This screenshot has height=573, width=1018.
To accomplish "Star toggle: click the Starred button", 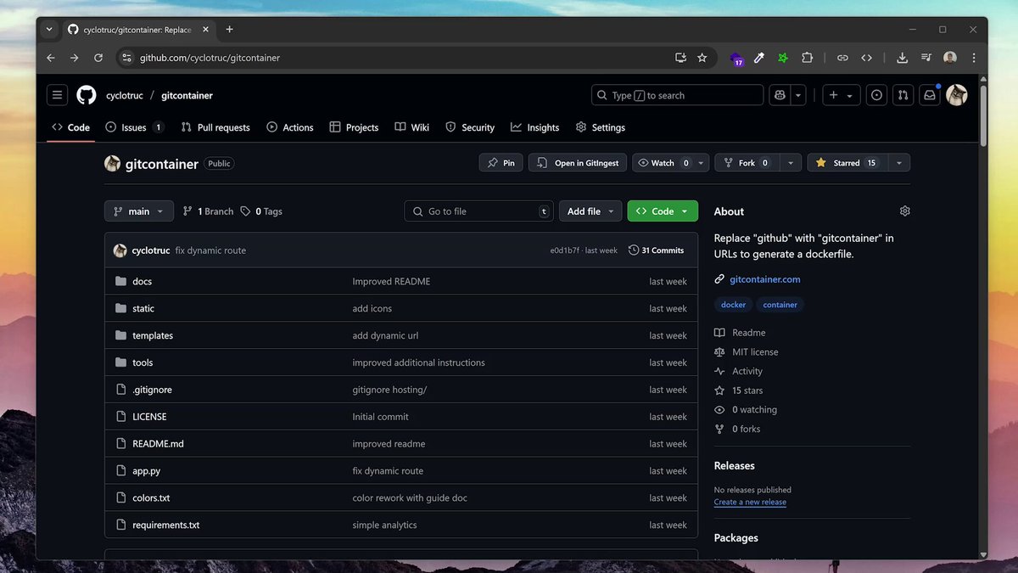I will coord(846,163).
